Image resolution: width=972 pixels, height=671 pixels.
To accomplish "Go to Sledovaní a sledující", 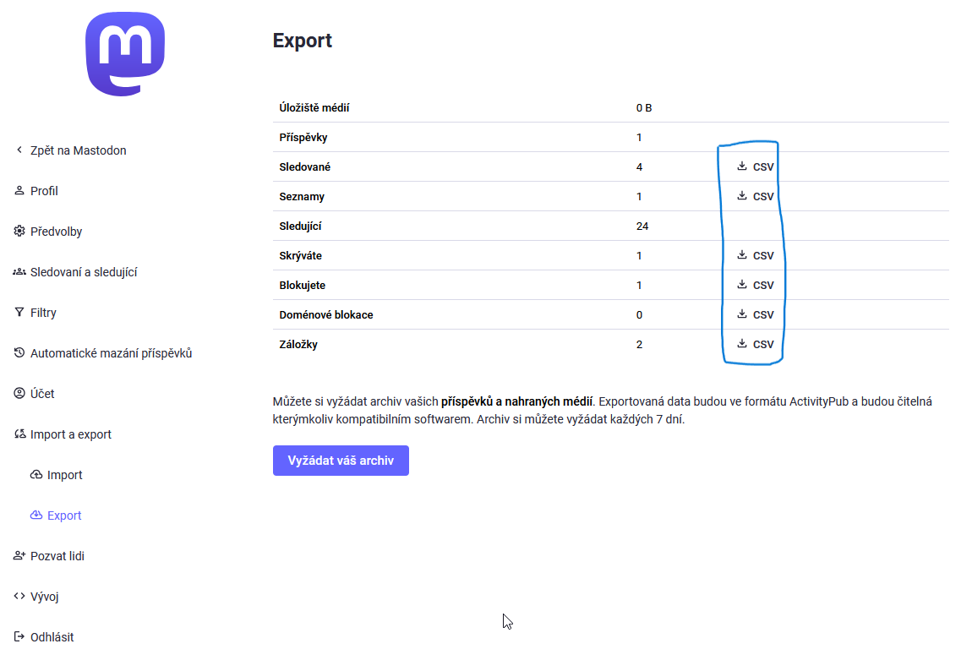I will point(83,272).
